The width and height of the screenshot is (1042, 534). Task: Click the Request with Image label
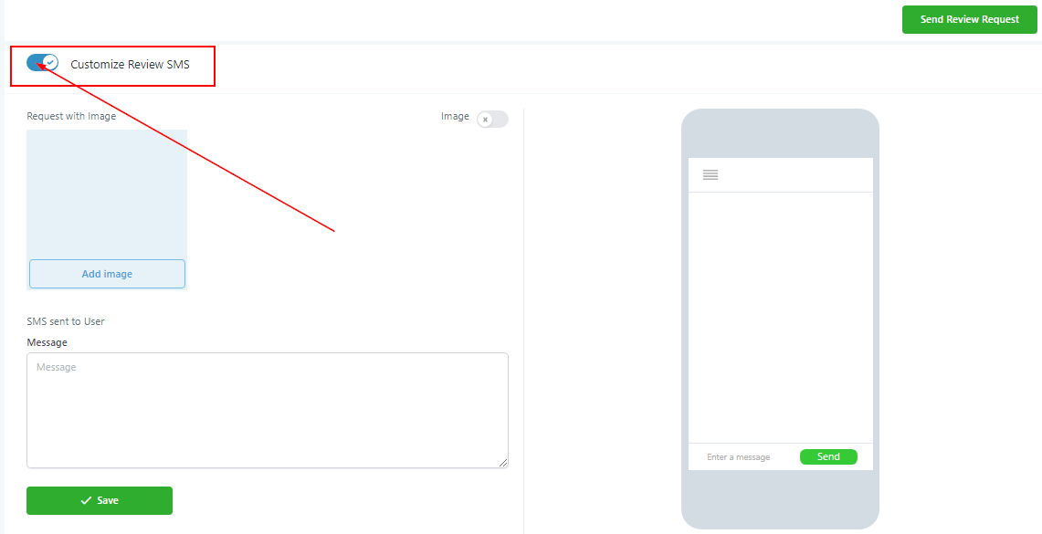[71, 116]
